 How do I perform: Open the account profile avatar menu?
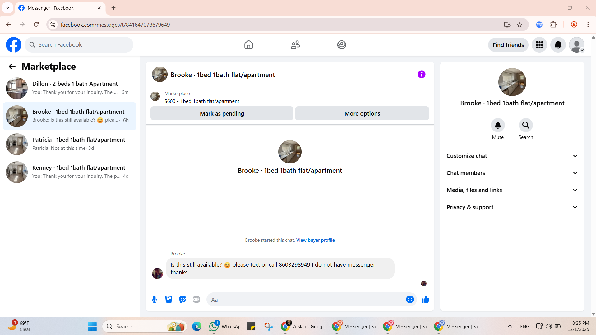(577, 45)
